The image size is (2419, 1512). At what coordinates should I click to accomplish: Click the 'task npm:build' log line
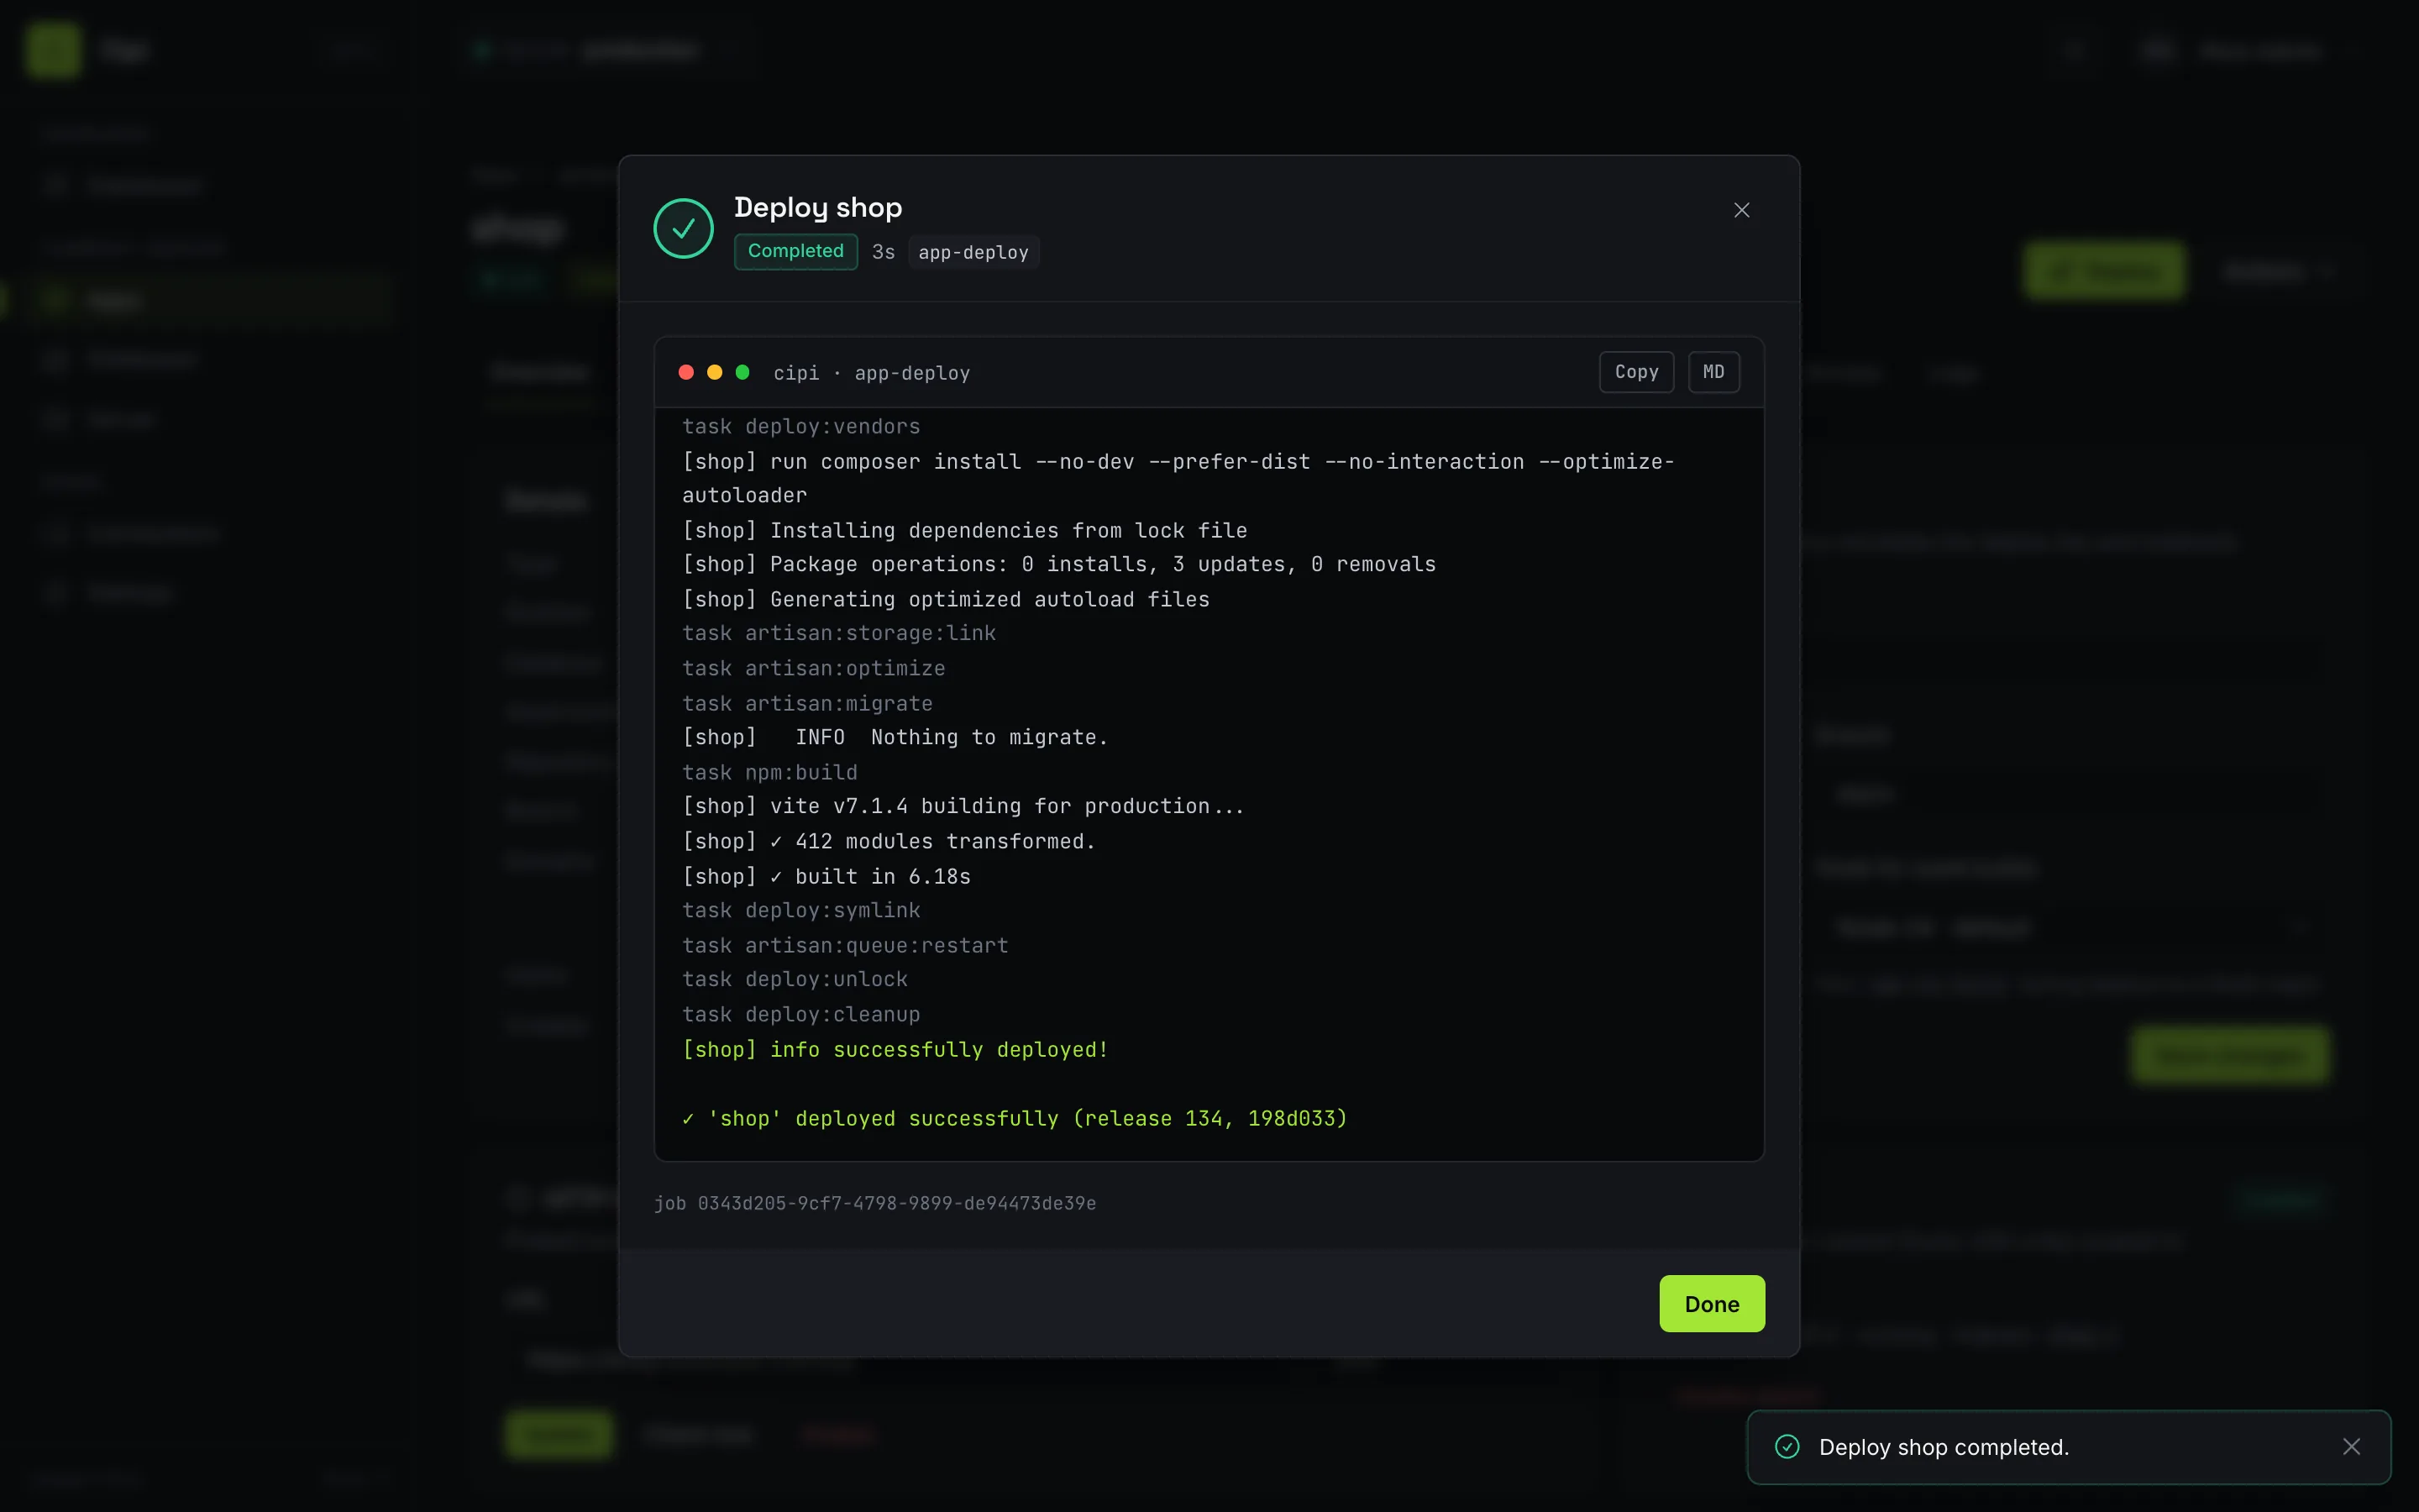[x=769, y=772]
